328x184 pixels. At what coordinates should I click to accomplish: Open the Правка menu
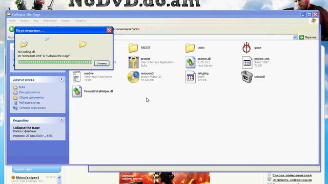click(25, 21)
